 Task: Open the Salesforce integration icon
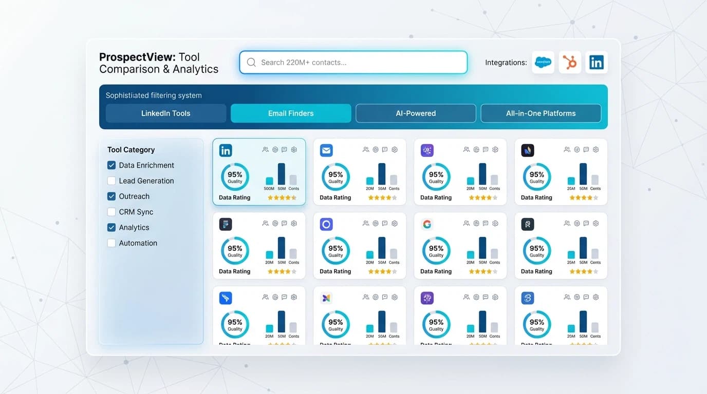tap(543, 62)
